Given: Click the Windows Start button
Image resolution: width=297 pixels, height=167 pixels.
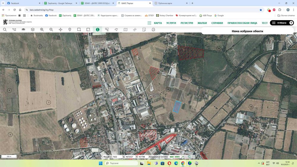Looking at the screenshot, I should tap(101, 163).
